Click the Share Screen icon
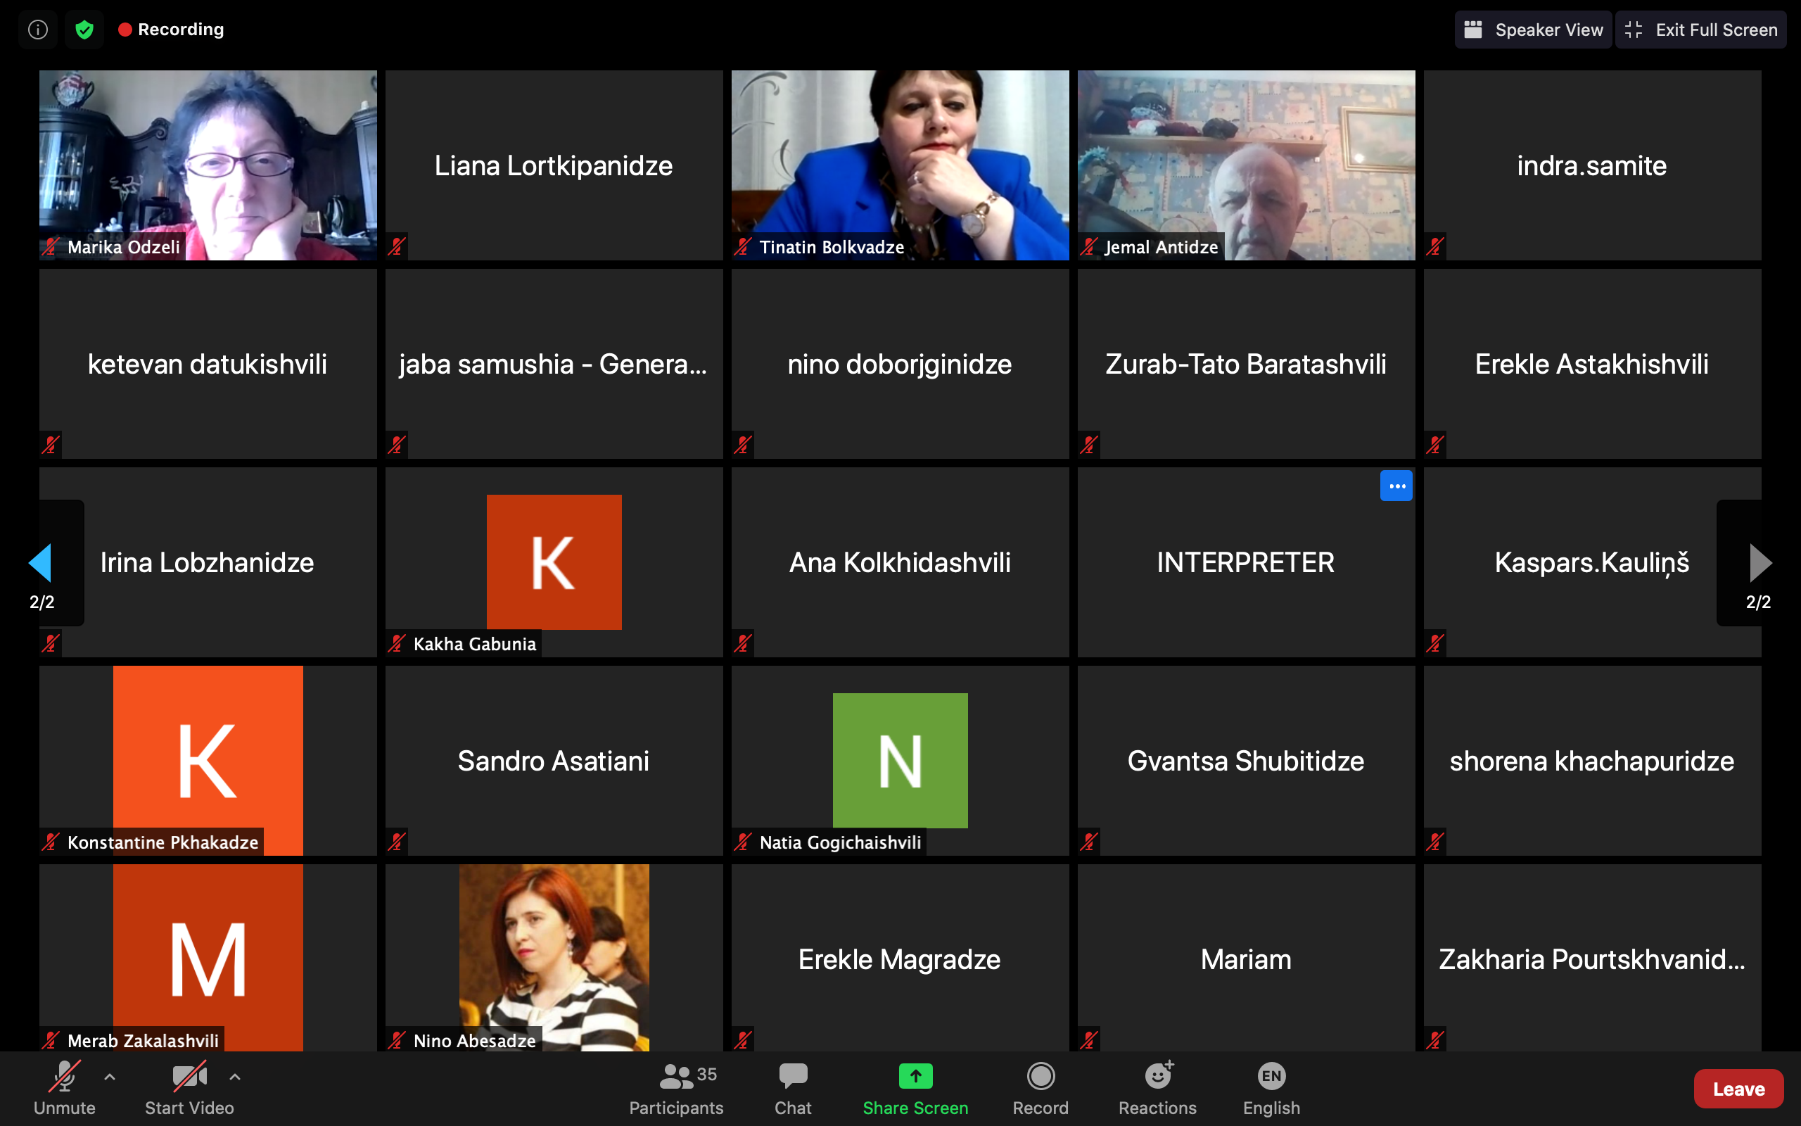The image size is (1801, 1126). coord(915,1076)
